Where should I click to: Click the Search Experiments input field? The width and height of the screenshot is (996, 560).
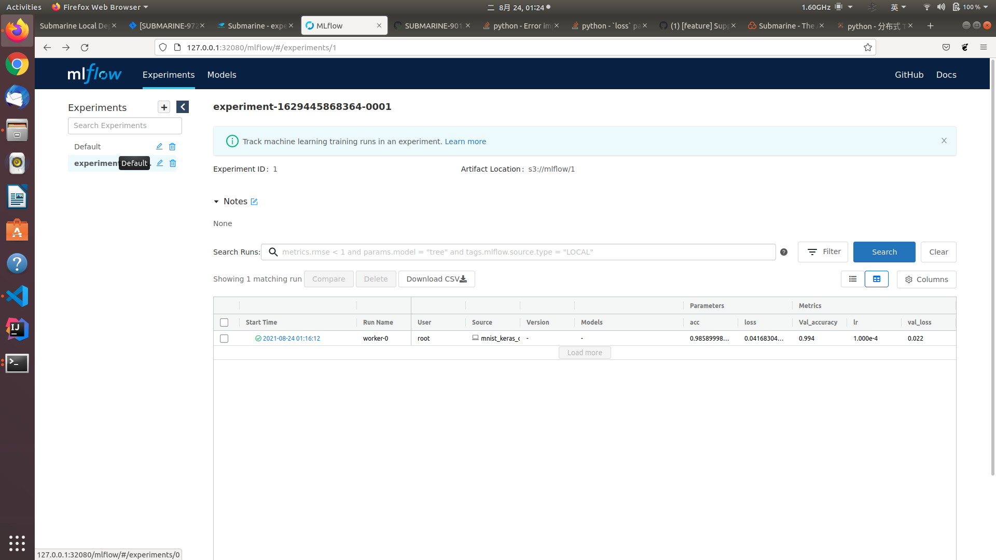point(125,125)
